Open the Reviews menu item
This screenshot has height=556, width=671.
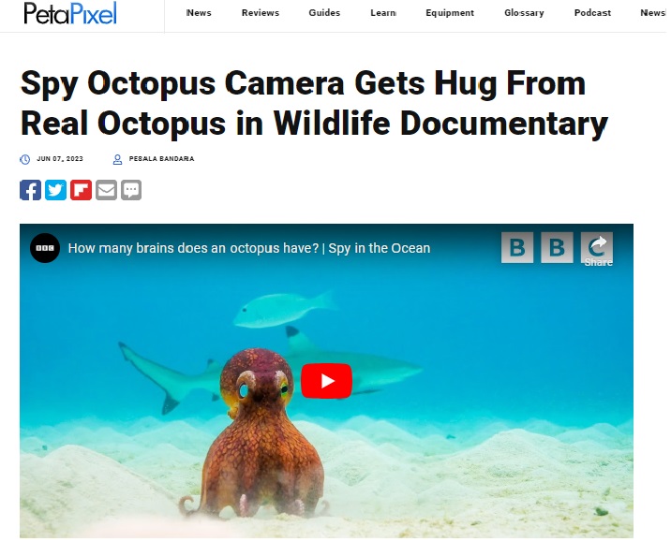(261, 13)
